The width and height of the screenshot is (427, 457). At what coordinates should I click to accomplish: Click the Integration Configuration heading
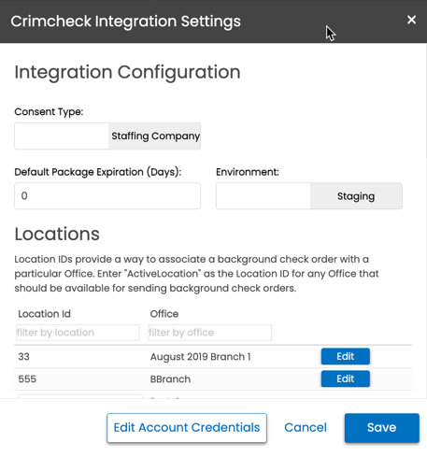pos(127,72)
